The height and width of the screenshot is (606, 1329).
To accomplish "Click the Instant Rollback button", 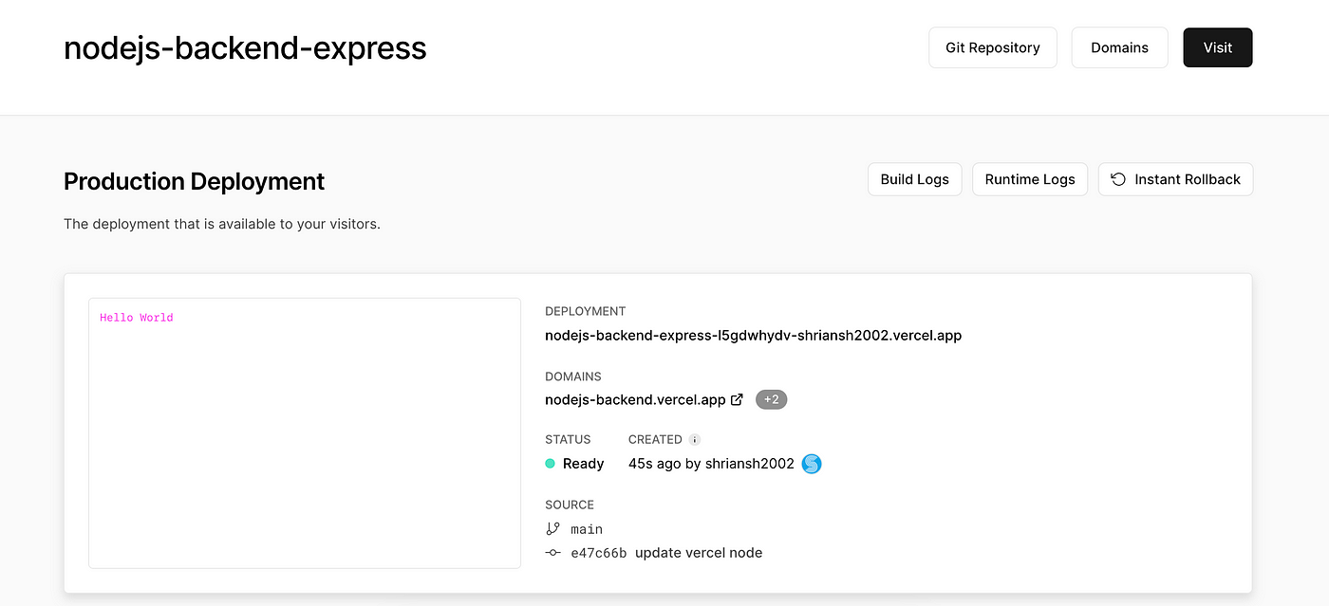I will coord(1176,179).
